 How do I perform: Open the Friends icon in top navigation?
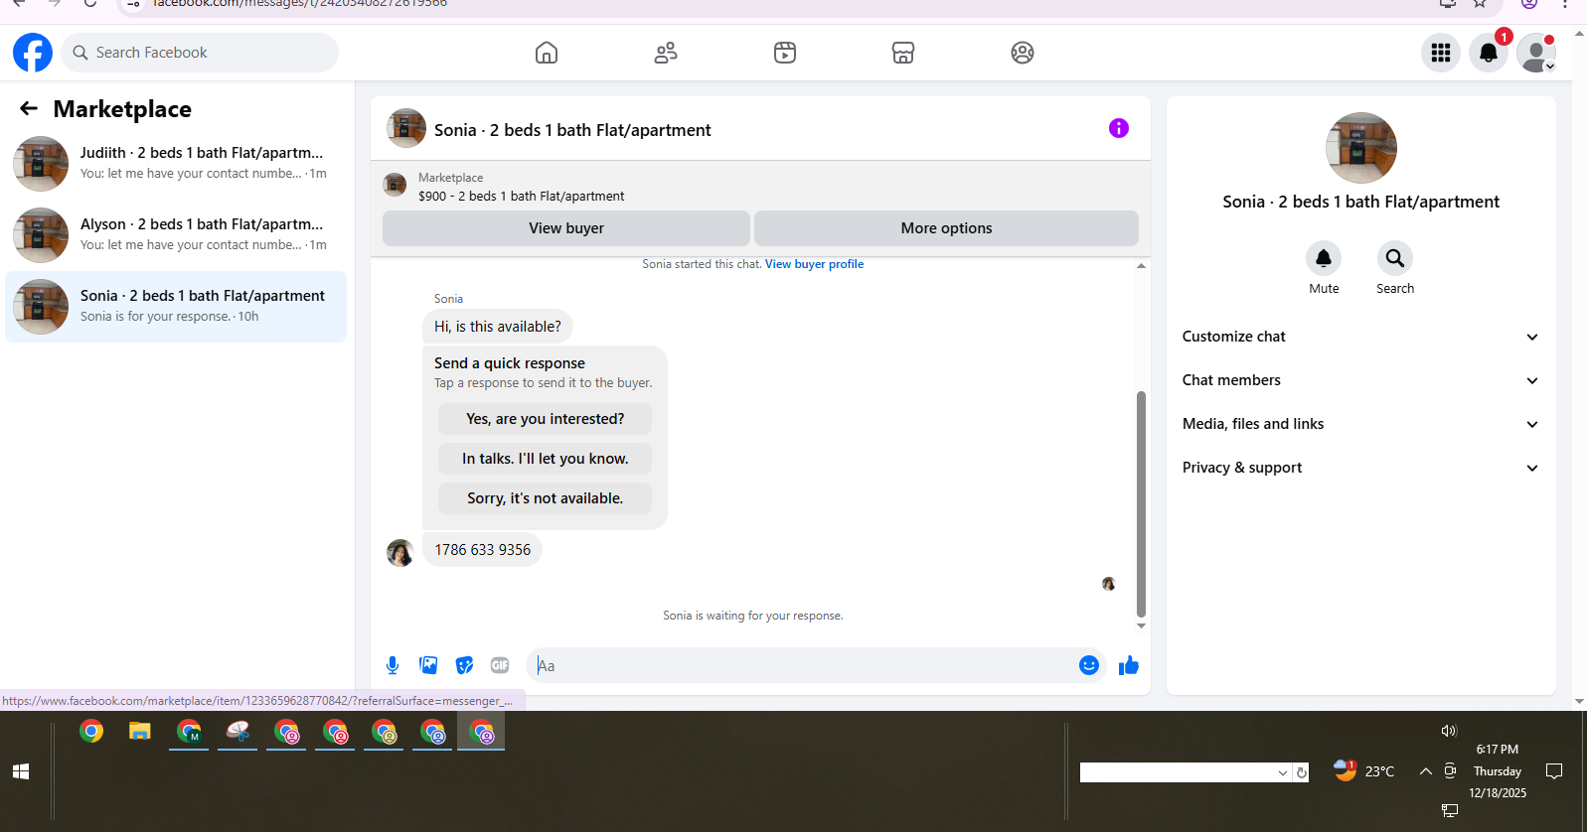coord(666,53)
